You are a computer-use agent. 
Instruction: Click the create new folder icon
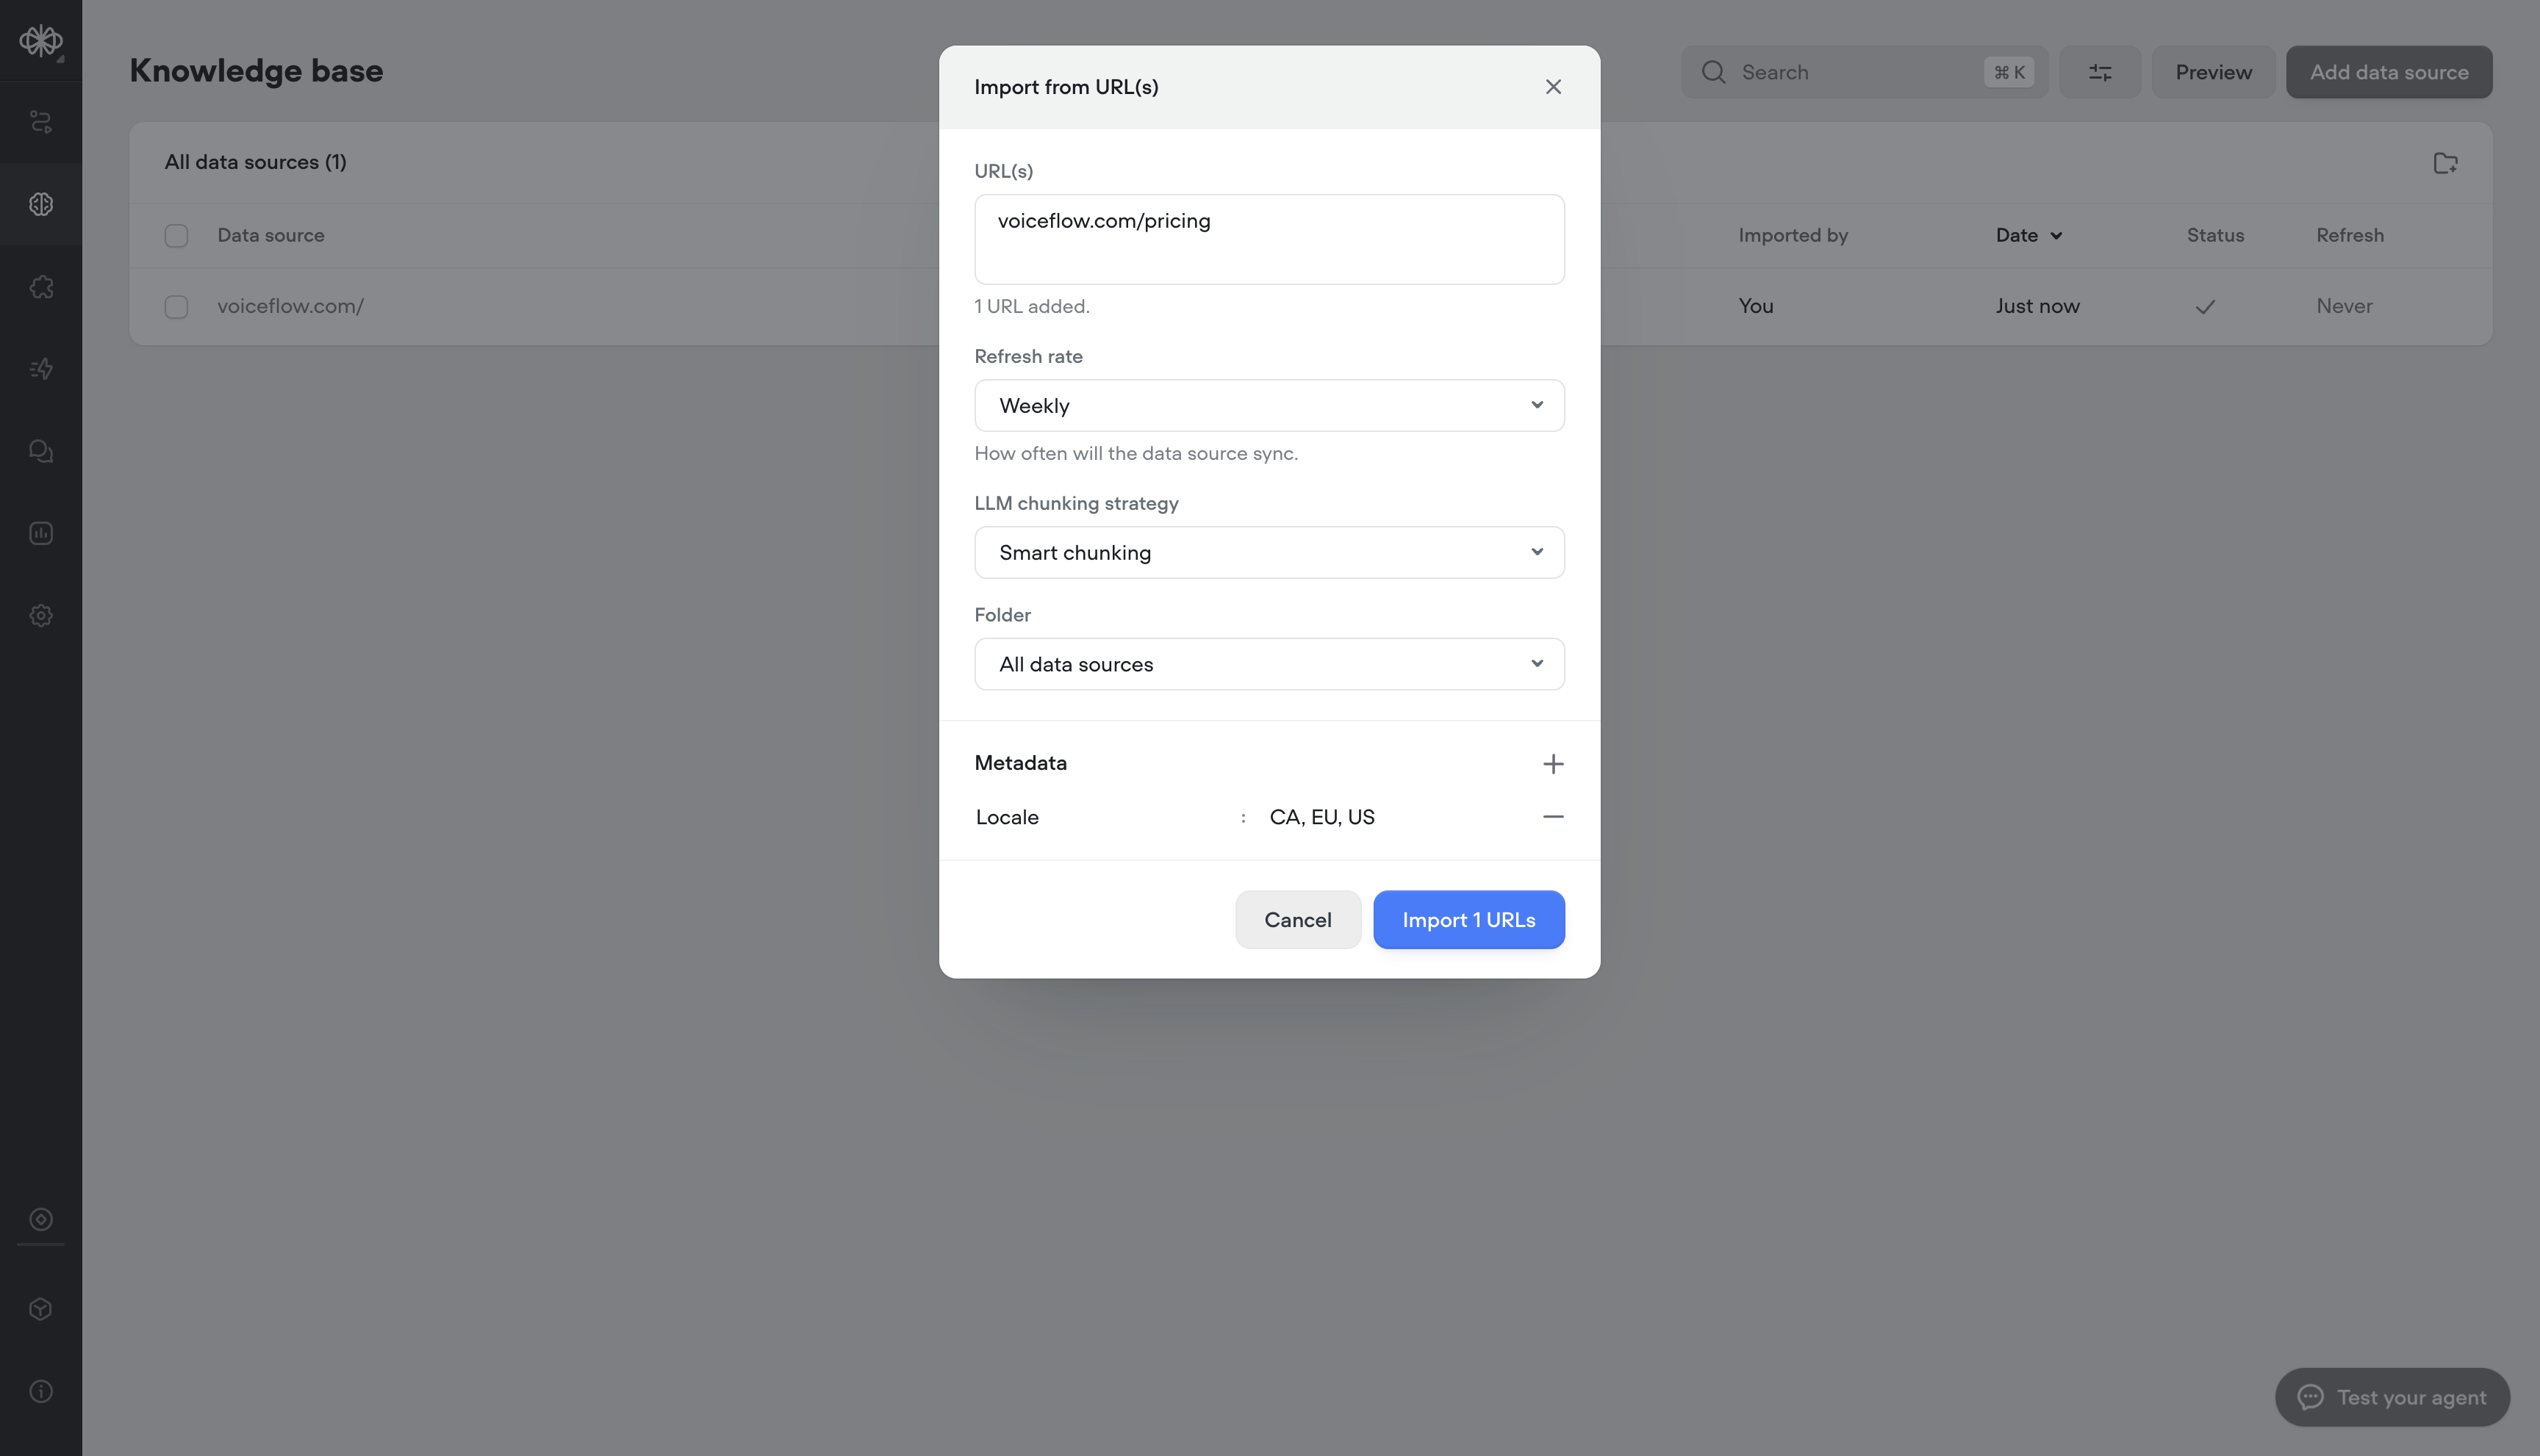[2446, 163]
